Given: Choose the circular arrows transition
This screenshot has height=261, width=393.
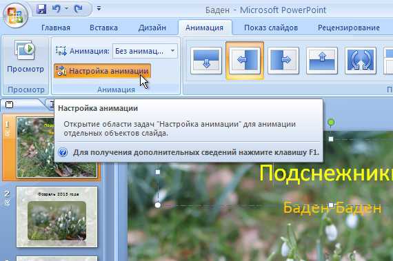Looking at the screenshot, I should [x=361, y=61].
